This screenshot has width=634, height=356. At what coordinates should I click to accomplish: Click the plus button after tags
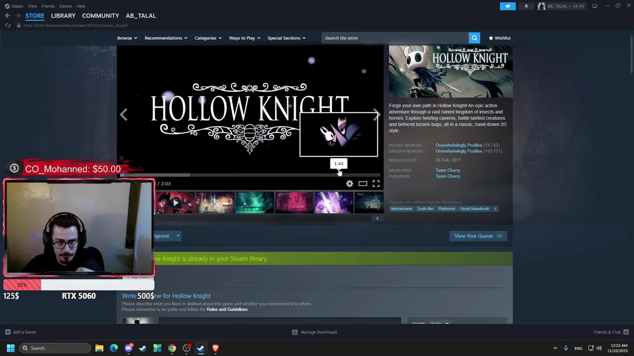click(x=495, y=209)
